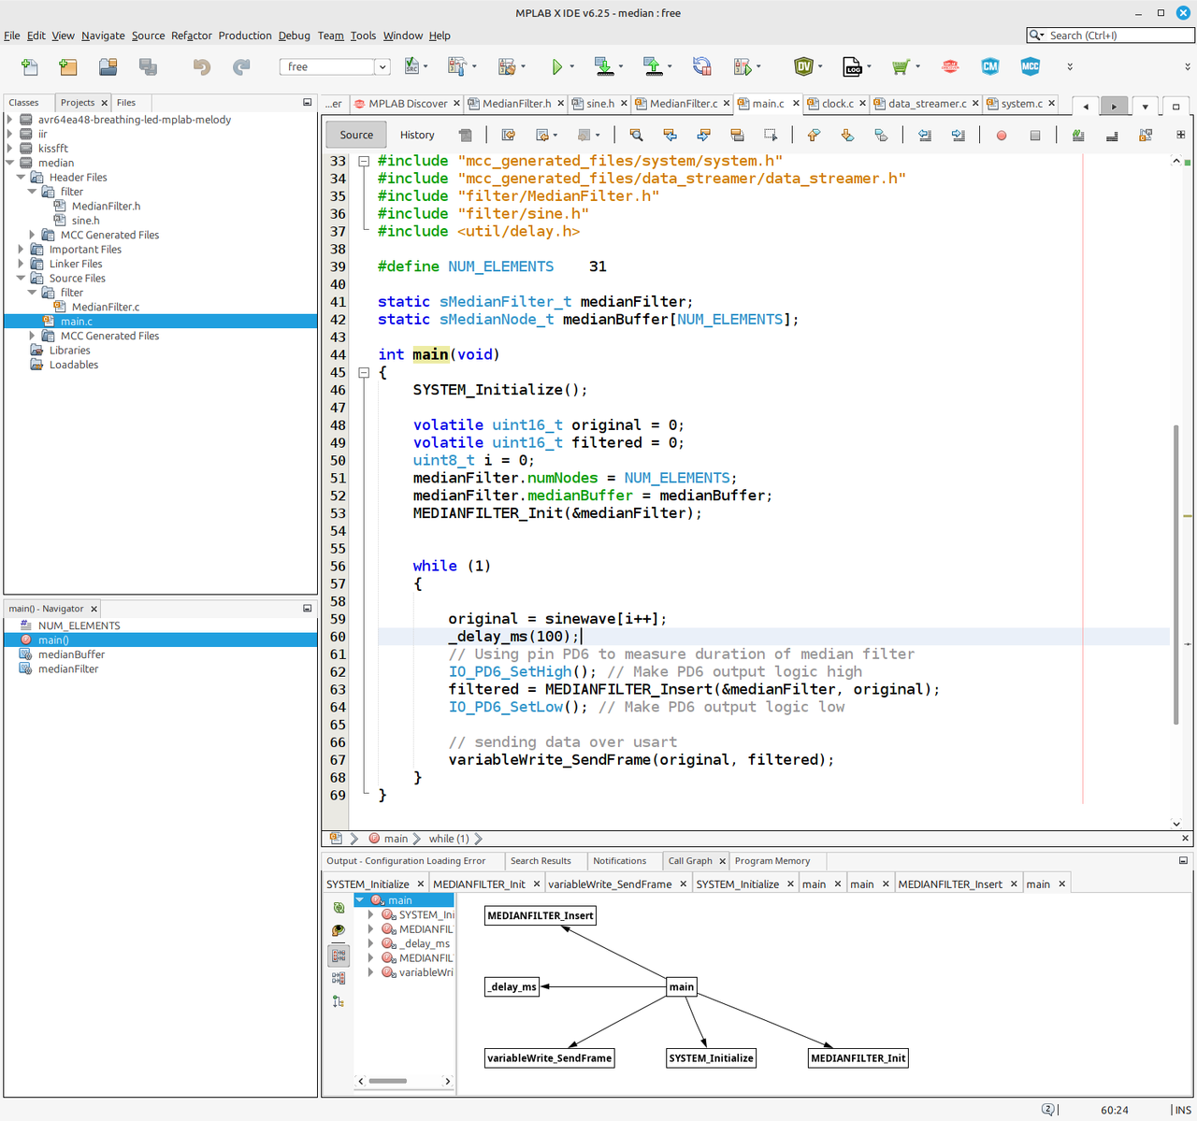Click the Undo arrow in the toolbar
The width and height of the screenshot is (1197, 1121).
pos(201,66)
